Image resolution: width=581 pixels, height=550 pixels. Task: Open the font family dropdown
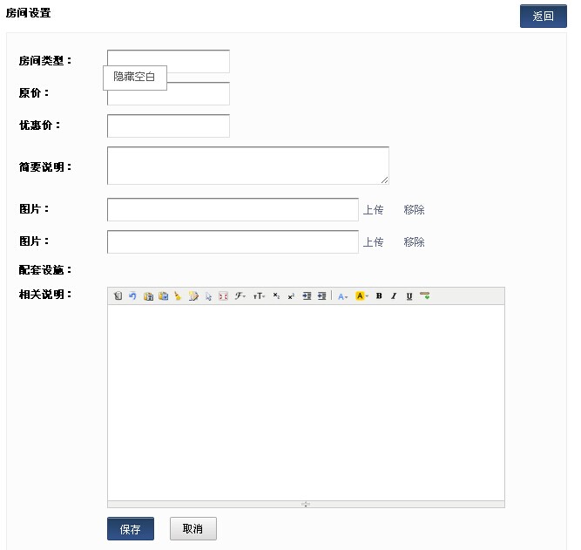tap(240, 296)
